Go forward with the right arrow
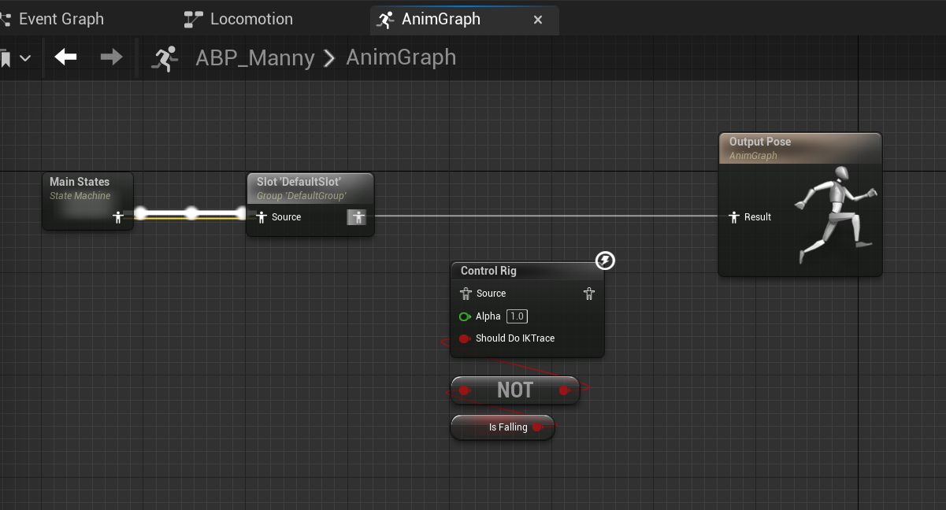Screen dimensions: 946x510 (x=111, y=57)
